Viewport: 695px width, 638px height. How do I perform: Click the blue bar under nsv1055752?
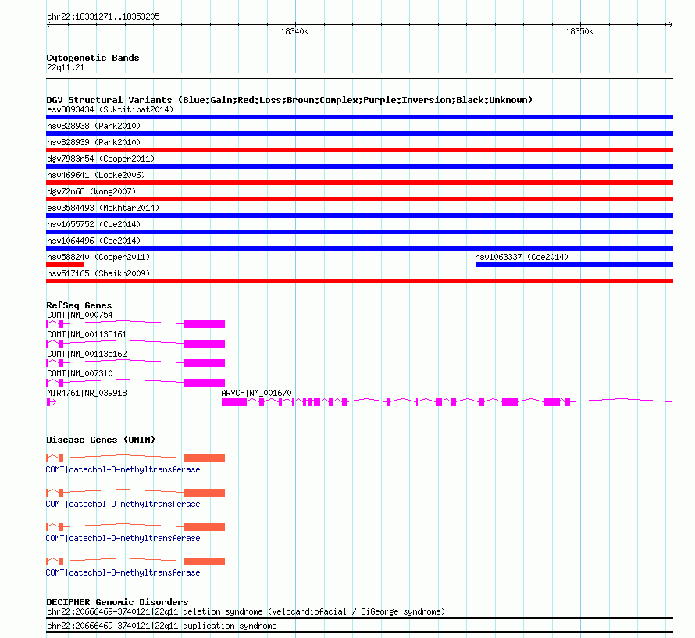[359, 232]
